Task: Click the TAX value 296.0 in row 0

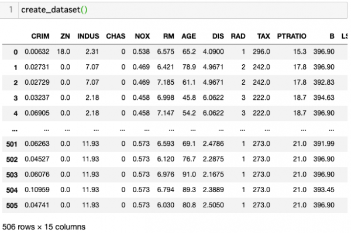Action: tap(261, 51)
